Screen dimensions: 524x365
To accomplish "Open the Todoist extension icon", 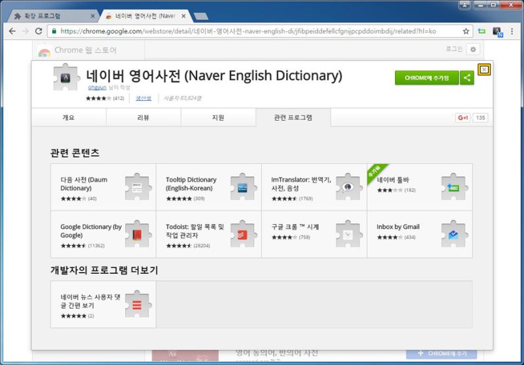I will click(243, 234).
